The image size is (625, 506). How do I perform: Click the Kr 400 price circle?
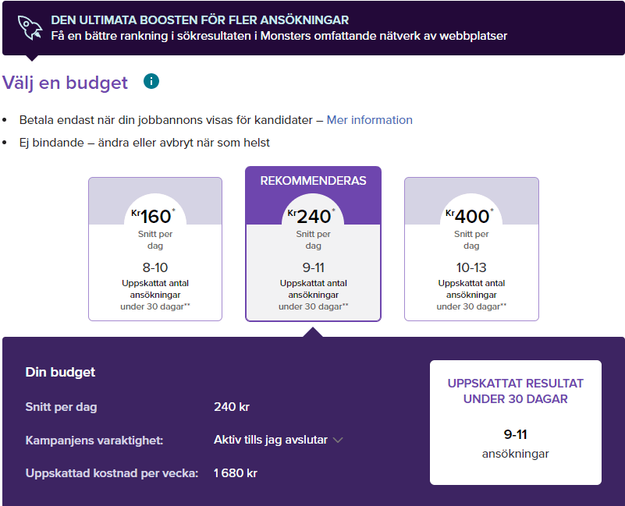tap(471, 216)
